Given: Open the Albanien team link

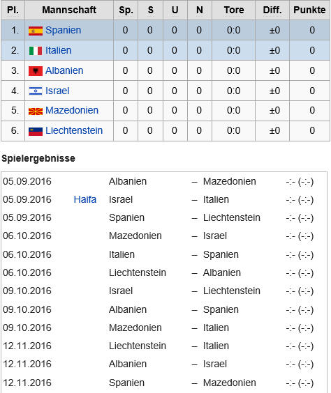Looking at the screenshot, I should coord(64,70).
